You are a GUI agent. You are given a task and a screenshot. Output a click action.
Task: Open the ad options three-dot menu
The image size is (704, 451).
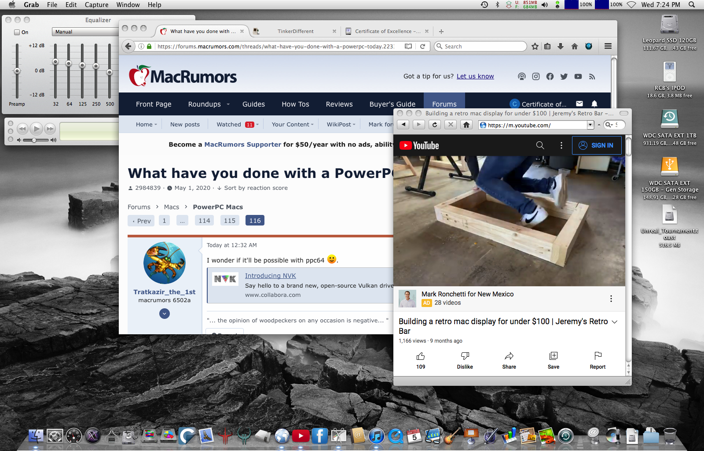click(611, 299)
